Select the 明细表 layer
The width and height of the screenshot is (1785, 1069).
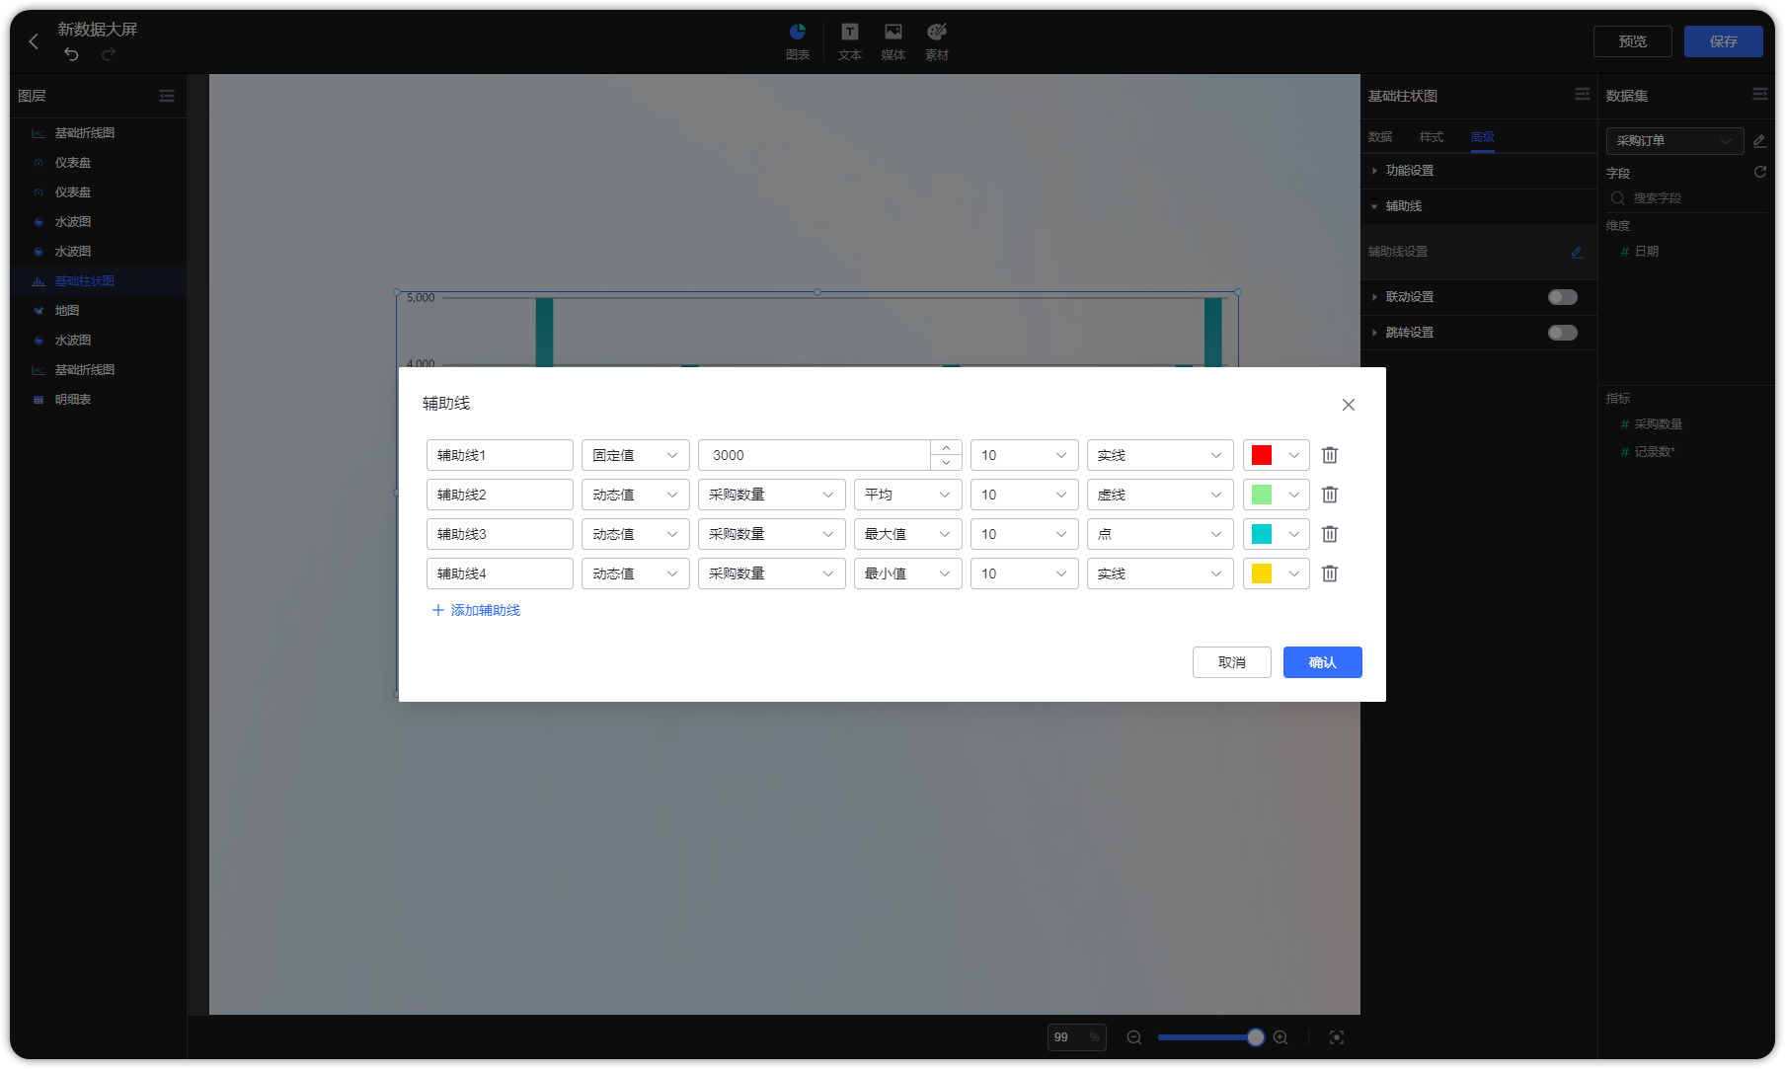(x=99, y=400)
